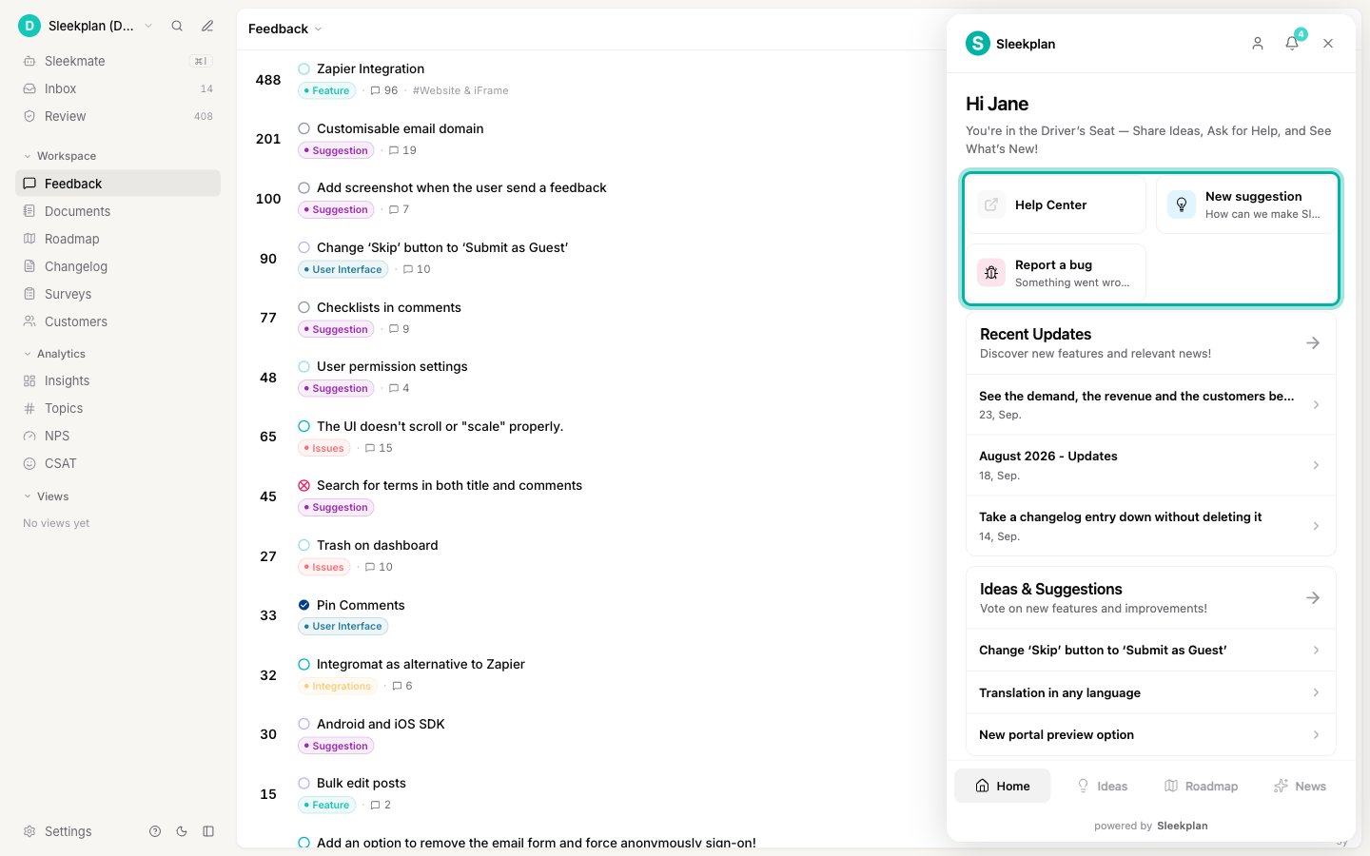
Task: Open all Ideas & Suggestions via the arrow
Action: [1313, 597]
